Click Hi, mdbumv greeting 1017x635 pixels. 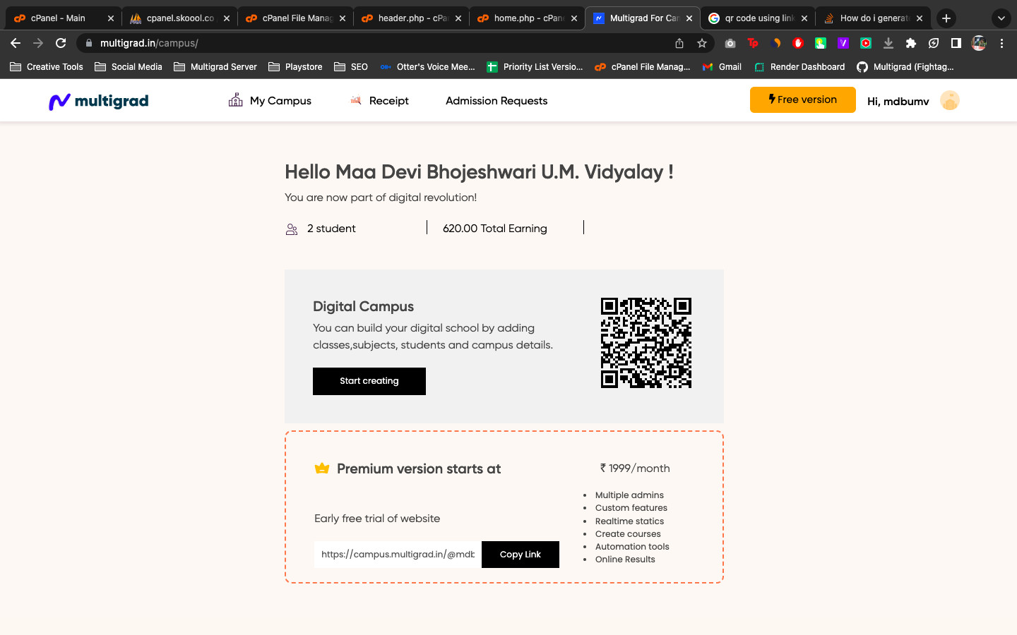898,102
